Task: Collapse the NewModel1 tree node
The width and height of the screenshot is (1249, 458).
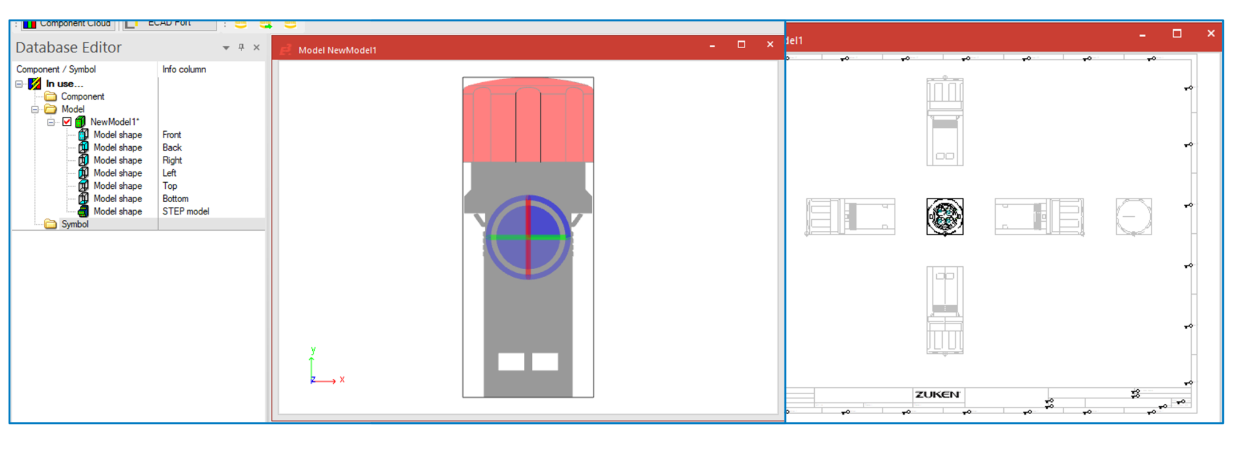Action: click(51, 122)
